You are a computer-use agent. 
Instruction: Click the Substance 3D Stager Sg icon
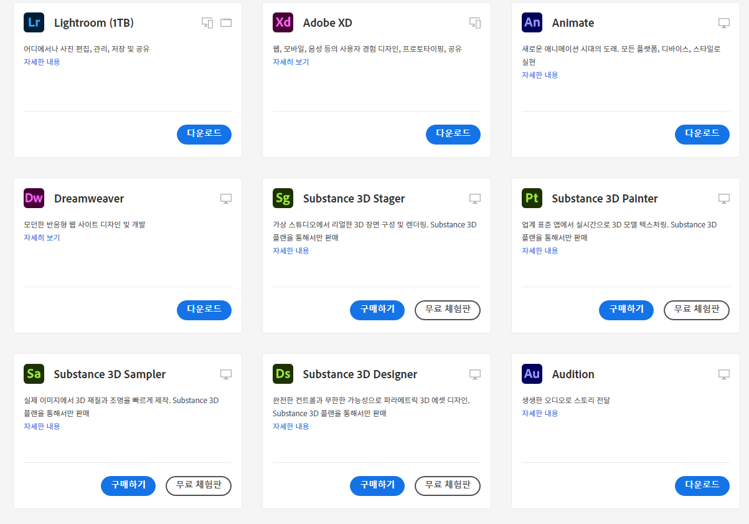283,198
